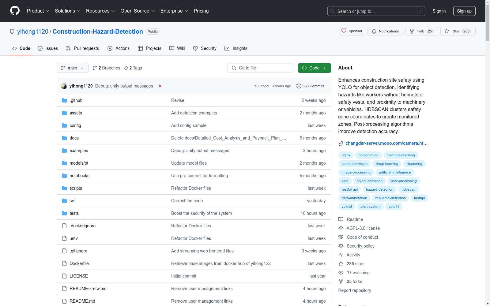Switch to the Actions tab
The image size is (490, 306).
(x=119, y=48)
